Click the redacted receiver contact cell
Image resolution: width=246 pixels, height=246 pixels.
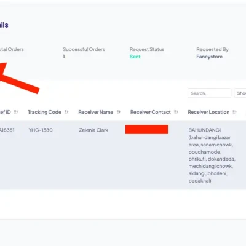(146, 129)
